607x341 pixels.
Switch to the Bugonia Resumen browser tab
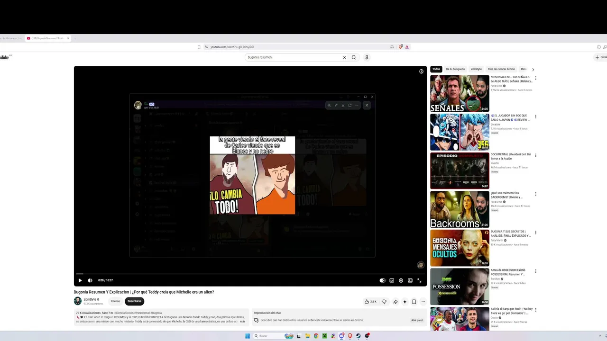[x=47, y=38]
